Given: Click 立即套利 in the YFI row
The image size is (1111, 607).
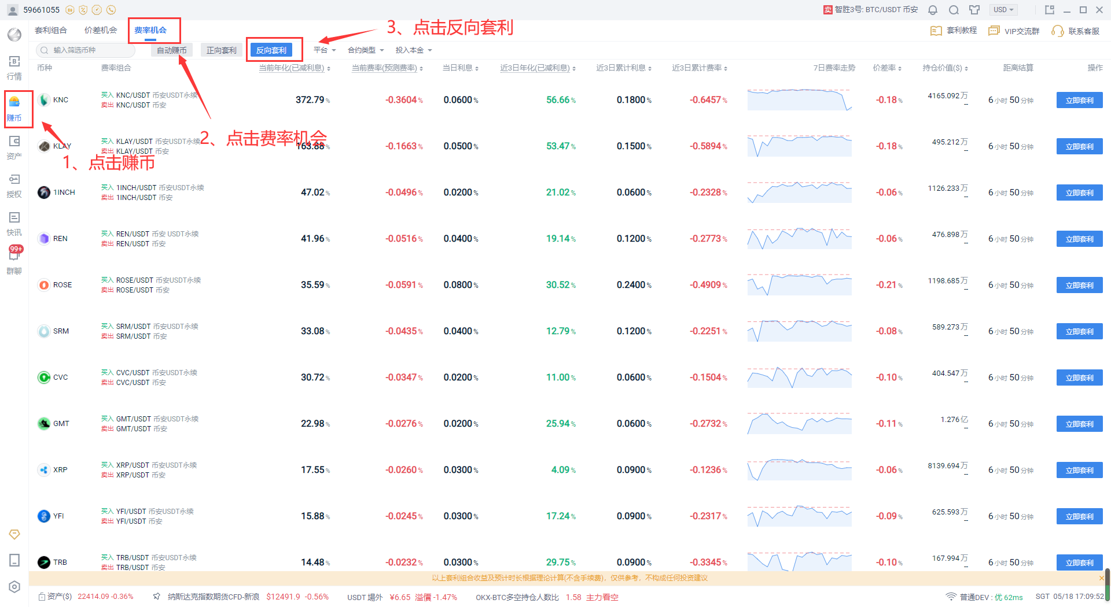Looking at the screenshot, I should [1079, 516].
